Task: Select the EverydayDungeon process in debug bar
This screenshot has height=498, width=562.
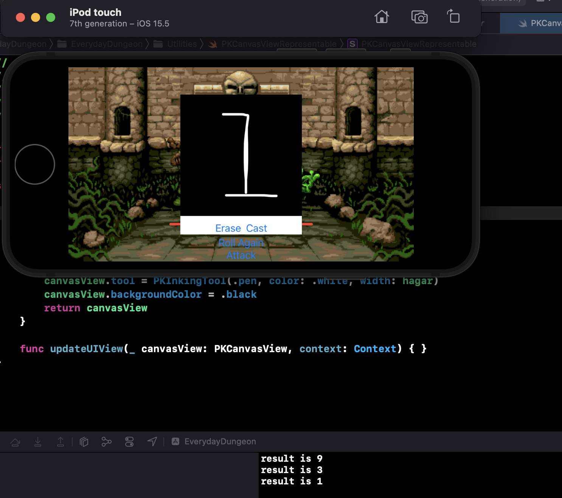Action: (x=214, y=442)
